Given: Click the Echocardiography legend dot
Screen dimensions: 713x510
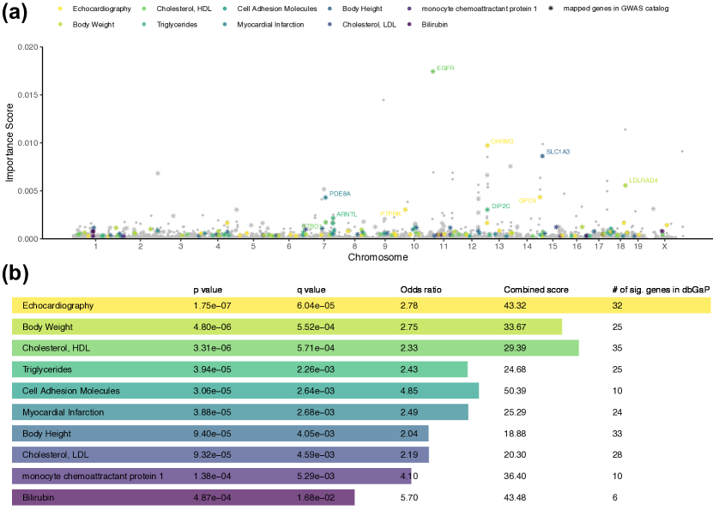Looking at the screenshot, I should pyautogui.click(x=62, y=8).
